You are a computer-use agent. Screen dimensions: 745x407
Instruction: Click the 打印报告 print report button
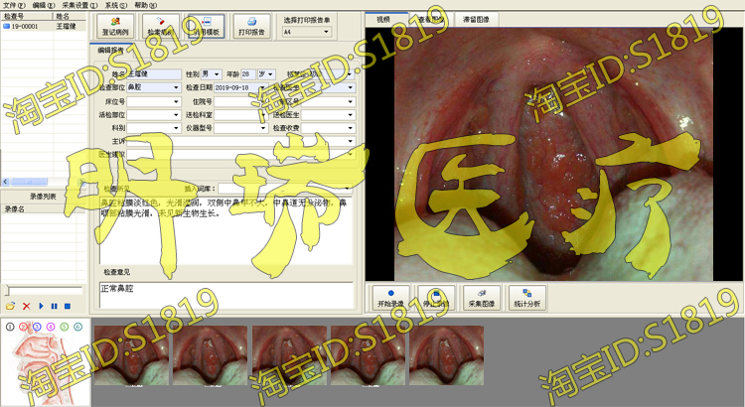[x=252, y=26]
